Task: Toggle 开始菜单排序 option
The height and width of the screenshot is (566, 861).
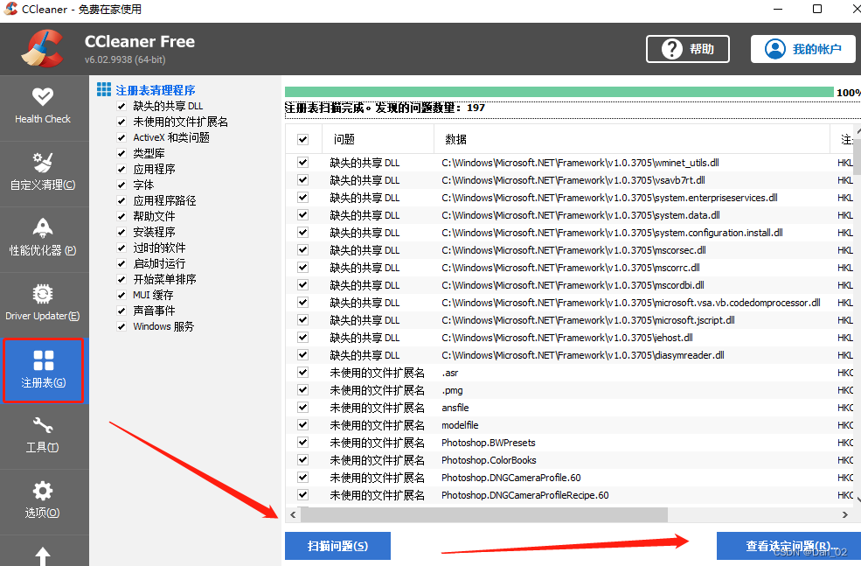Action: 122,280
